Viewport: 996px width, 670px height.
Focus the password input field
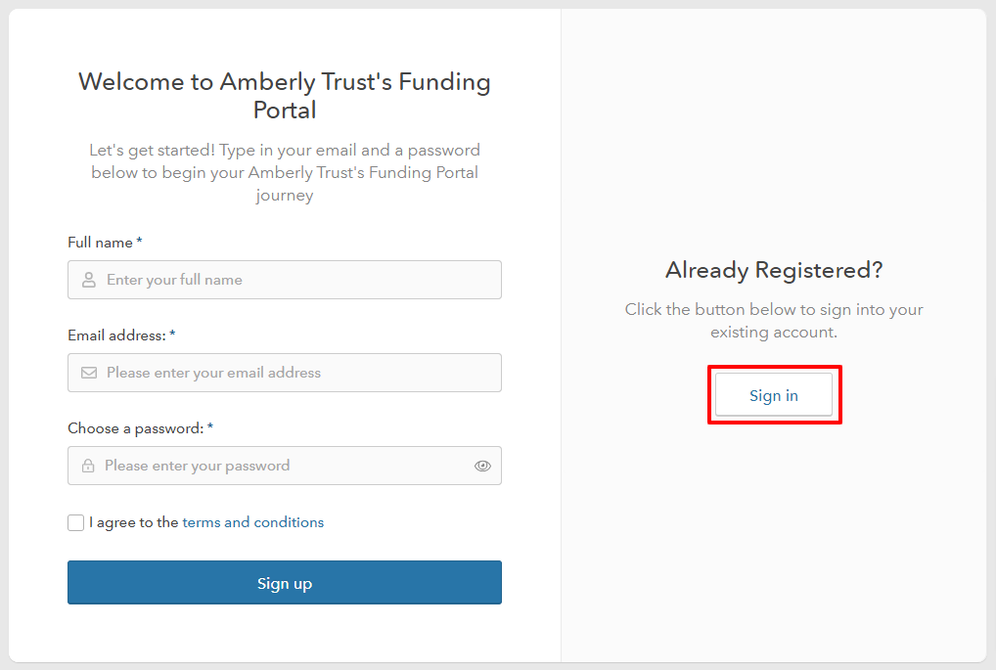(x=274, y=466)
